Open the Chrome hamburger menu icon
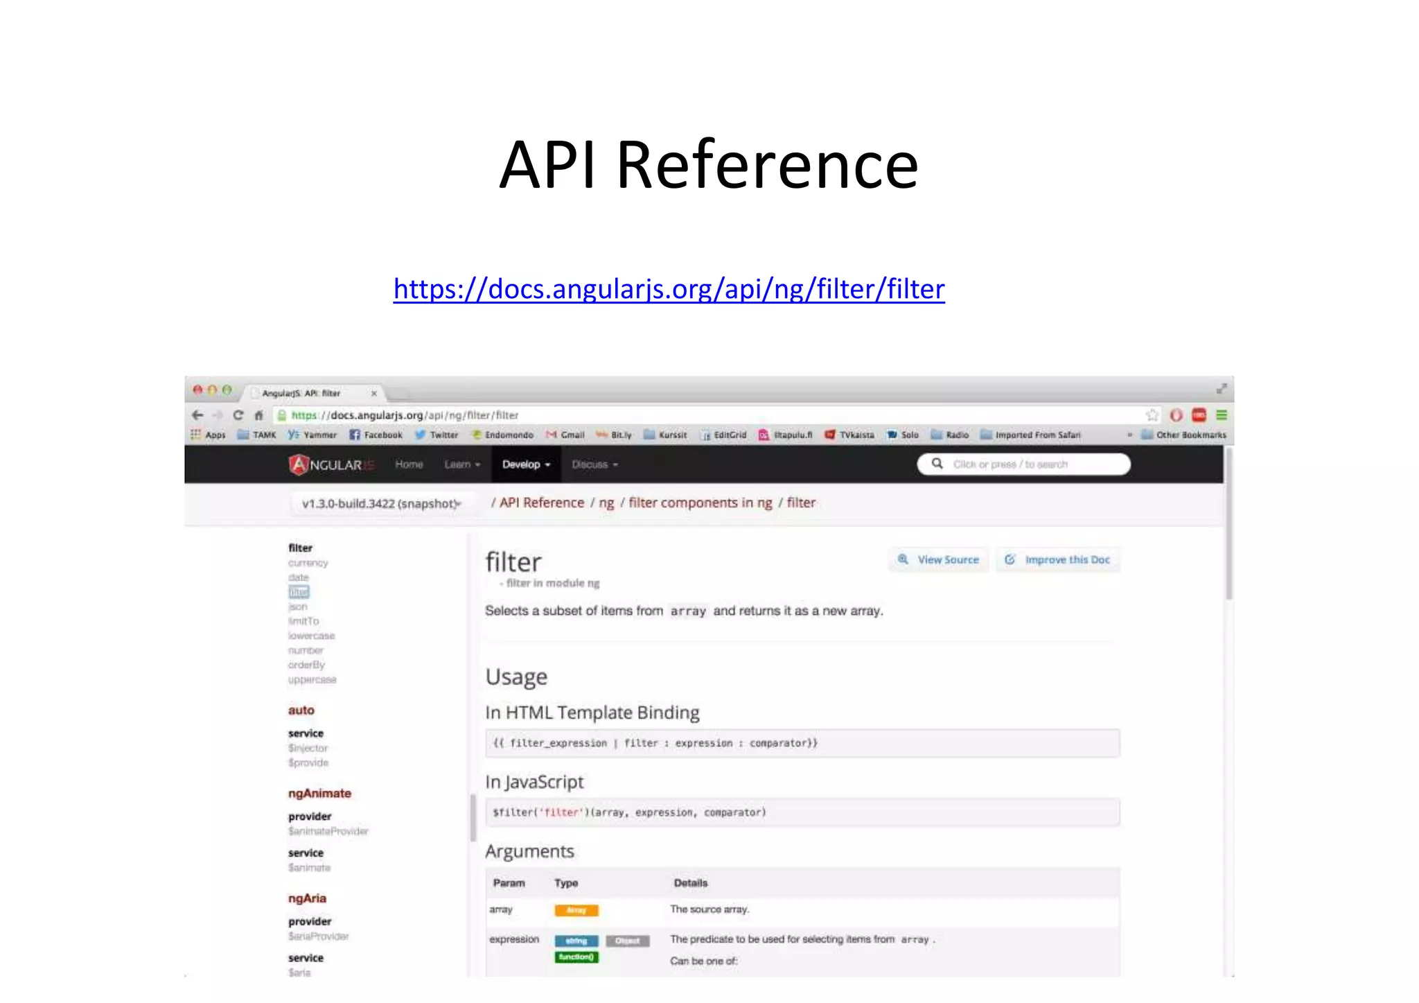Image resolution: width=1419 pixels, height=1003 pixels. point(1222,415)
